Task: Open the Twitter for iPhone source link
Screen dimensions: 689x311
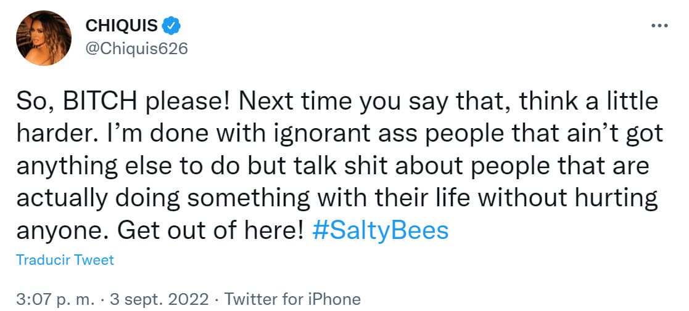Action: coord(292,300)
